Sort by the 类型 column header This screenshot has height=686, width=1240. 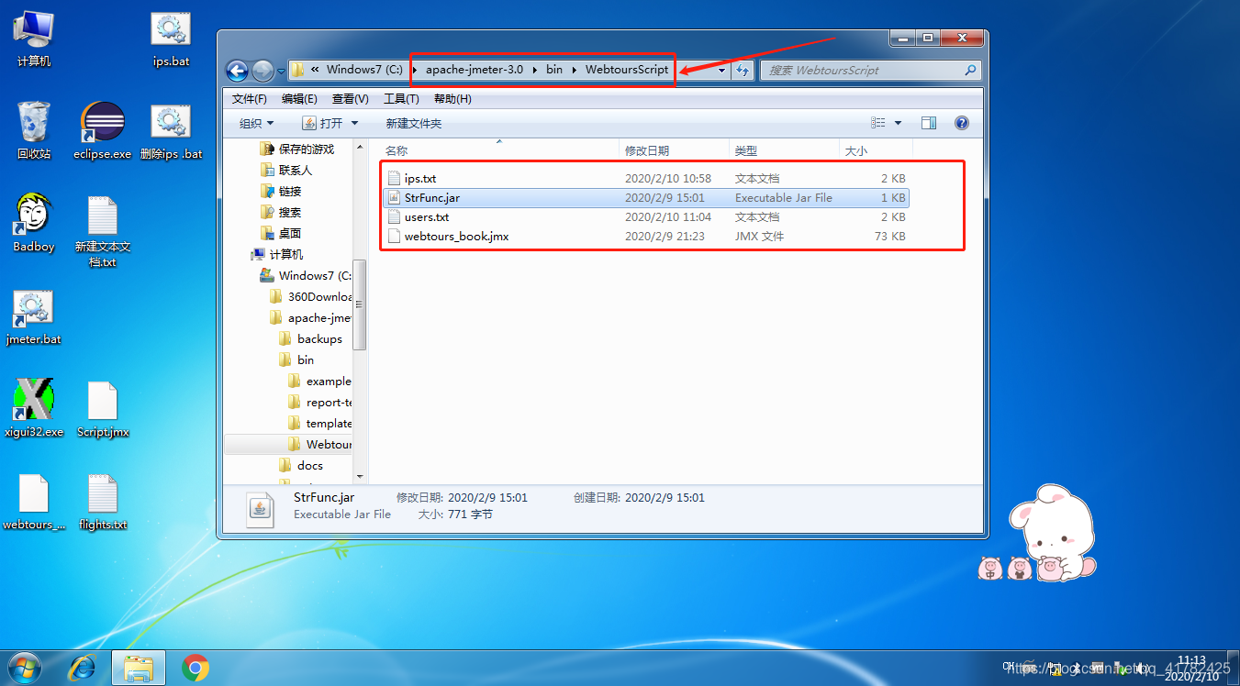pos(784,150)
